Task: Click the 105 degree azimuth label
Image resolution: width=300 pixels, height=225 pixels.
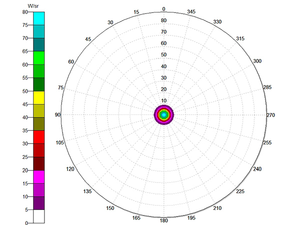Action: 59,142
